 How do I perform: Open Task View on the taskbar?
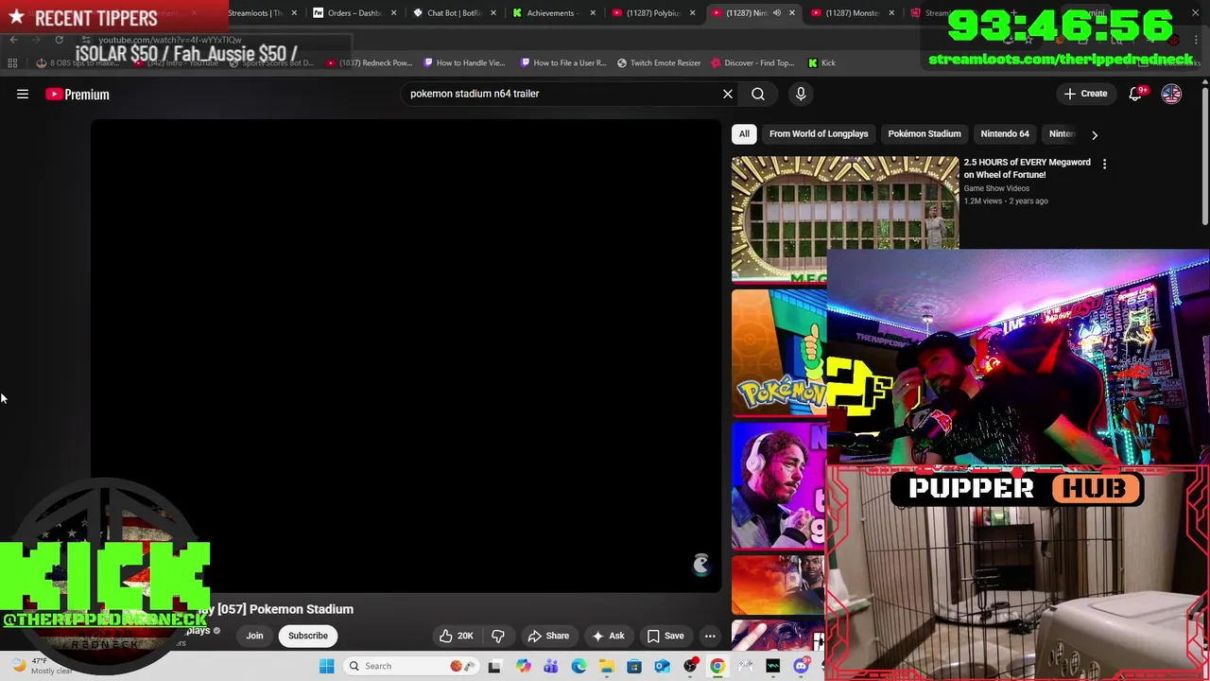click(x=494, y=666)
